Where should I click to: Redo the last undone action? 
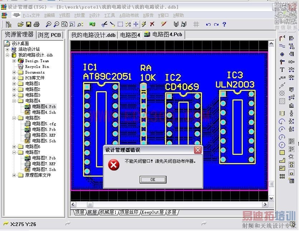coord(216,24)
